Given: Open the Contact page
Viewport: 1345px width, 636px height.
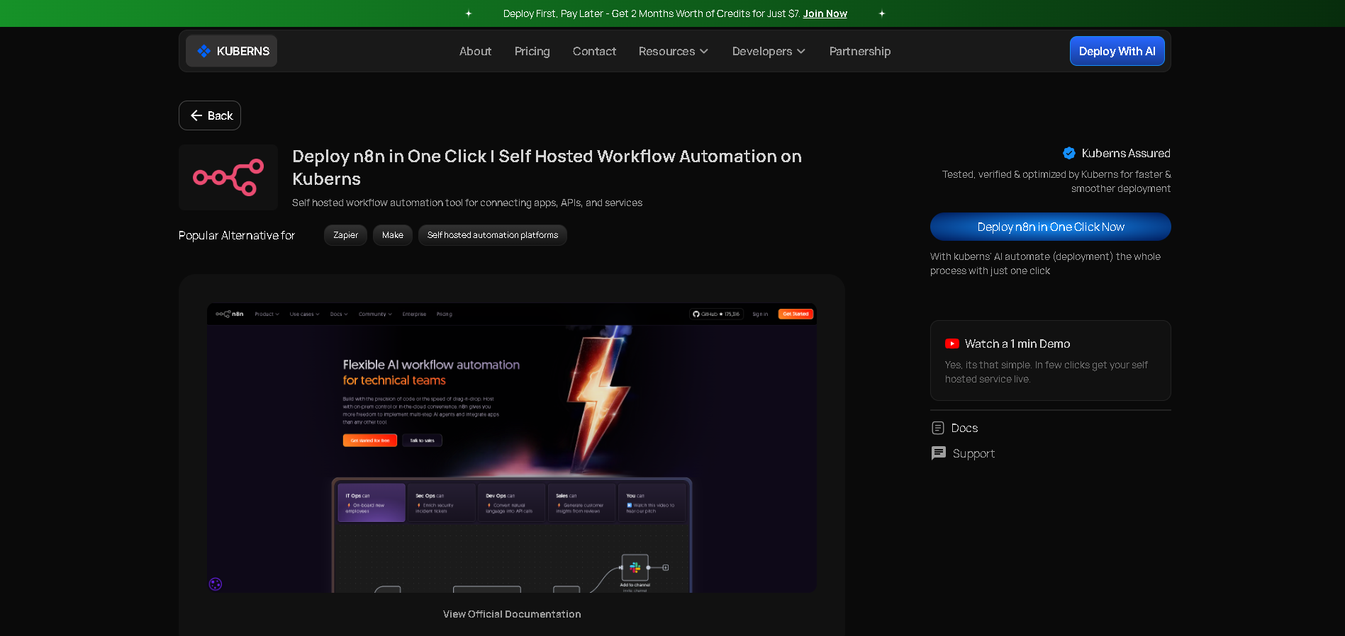Looking at the screenshot, I should coord(594,51).
